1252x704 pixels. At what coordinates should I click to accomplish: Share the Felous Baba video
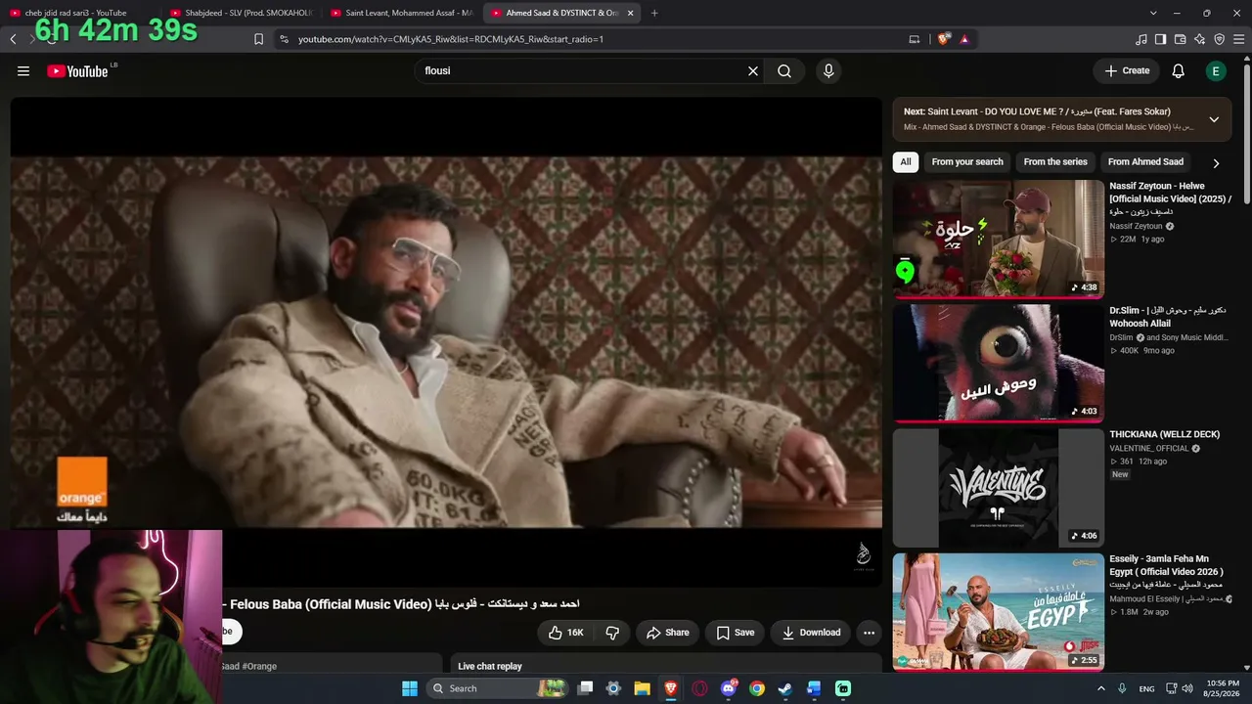[667, 633]
